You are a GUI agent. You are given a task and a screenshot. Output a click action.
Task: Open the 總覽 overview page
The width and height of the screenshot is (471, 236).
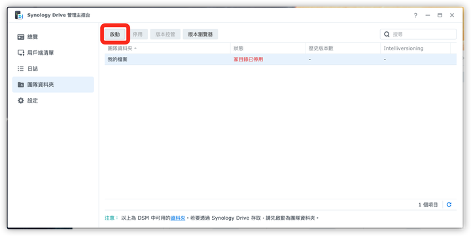coord(53,37)
